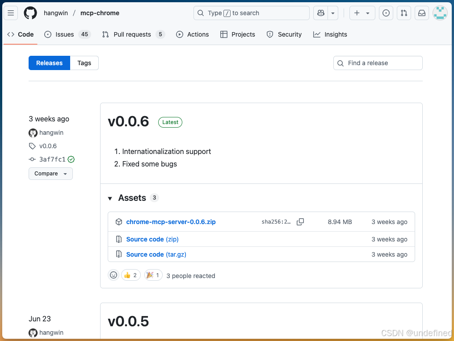Open the notifications inbox icon
Image resolution: width=454 pixels, height=341 pixels.
click(422, 13)
